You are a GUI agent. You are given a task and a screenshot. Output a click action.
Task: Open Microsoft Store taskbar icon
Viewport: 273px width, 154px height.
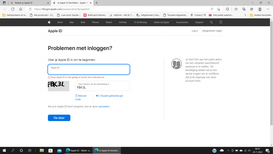click(51, 150)
